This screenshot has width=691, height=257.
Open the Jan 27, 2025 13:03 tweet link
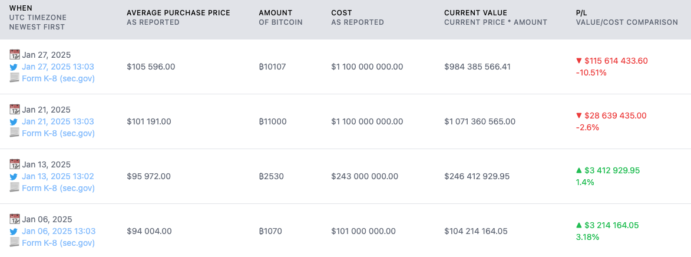[x=58, y=67]
